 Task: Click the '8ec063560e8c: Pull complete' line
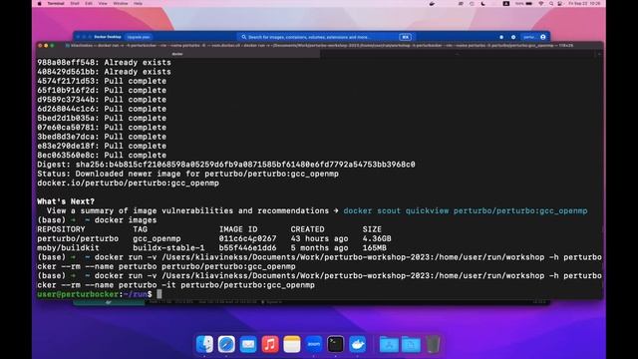[x=102, y=156]
